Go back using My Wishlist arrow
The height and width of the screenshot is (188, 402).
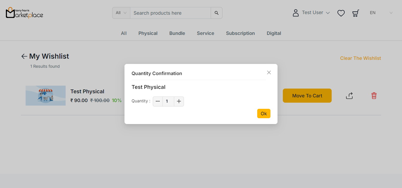(24, 56)
